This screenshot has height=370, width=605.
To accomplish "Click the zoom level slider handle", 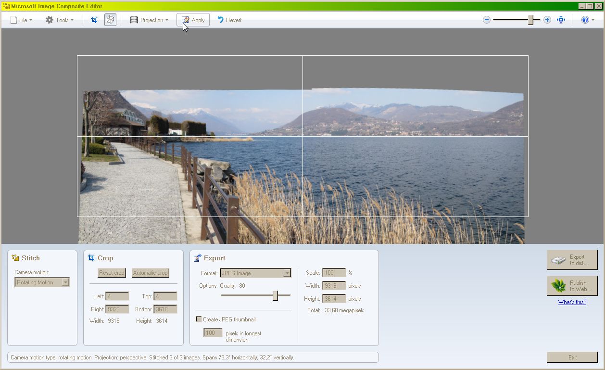I will pyautogui.click(x=531, y=20).
